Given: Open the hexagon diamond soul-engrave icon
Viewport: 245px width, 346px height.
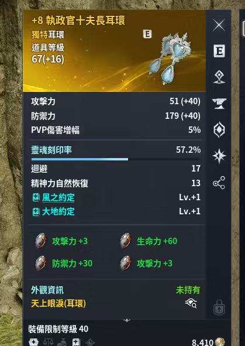Looking at the screenshot, I should coord(219,129).
